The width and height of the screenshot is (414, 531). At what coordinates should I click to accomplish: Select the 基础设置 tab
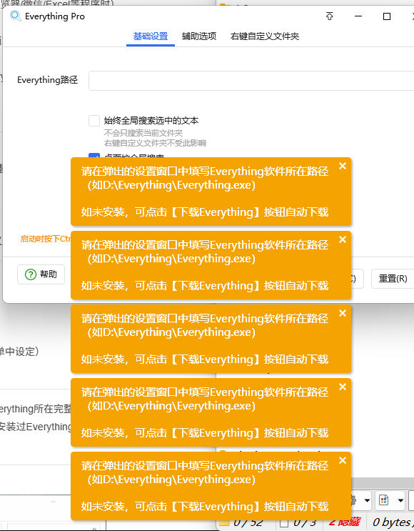(151, 36)
